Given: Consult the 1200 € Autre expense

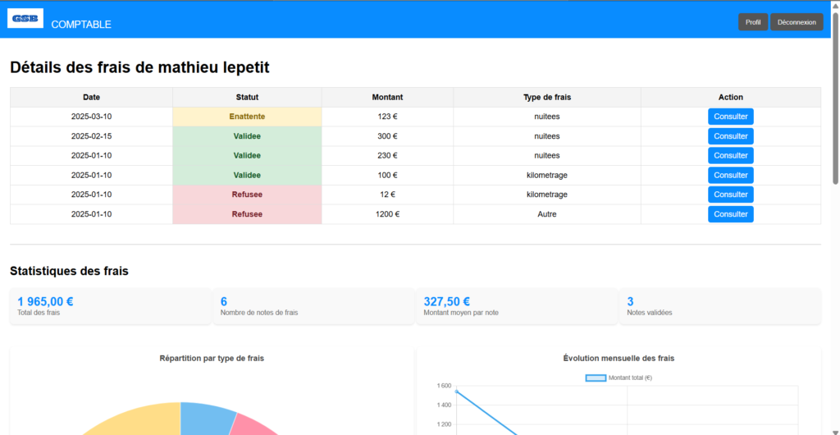Looking at the screenshot, I should [x=731, y=214].
